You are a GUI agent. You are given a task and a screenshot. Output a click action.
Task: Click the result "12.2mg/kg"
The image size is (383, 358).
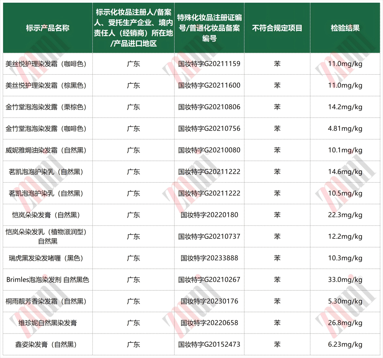tap(345, 236)
